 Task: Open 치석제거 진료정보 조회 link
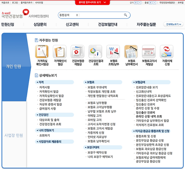150,125
